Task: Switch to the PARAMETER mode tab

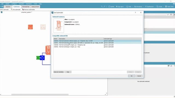Action: tap(26, 7)
